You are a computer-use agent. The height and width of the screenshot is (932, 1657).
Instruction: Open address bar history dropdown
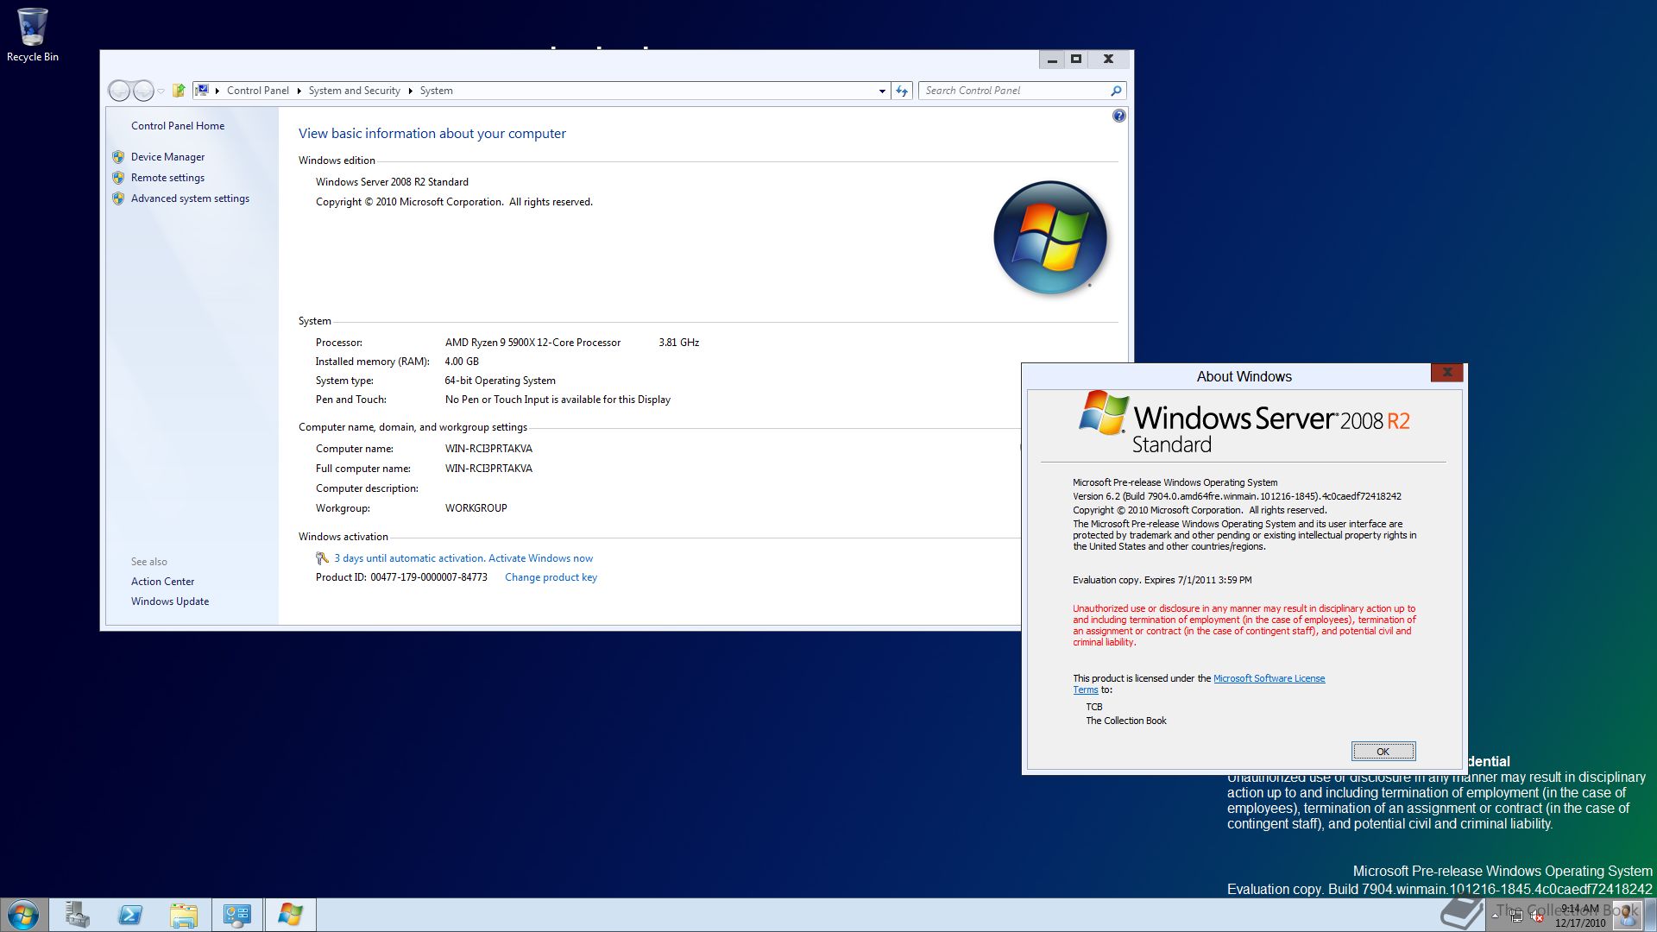(882, 91)
